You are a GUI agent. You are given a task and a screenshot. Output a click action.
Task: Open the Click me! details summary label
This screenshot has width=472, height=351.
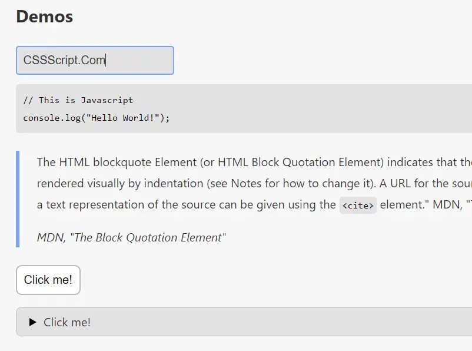click(67, 322)
